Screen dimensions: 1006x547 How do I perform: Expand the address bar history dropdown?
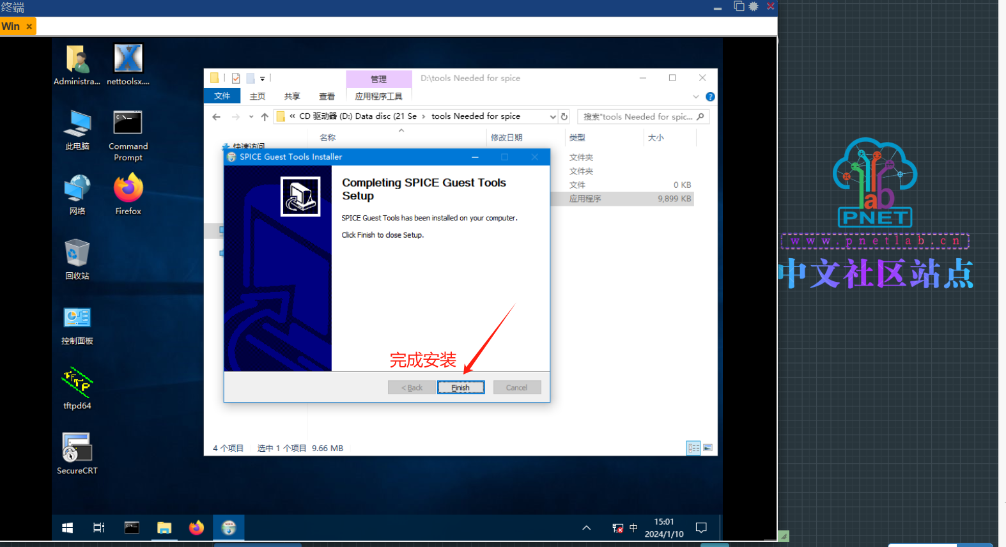[553, 116]
